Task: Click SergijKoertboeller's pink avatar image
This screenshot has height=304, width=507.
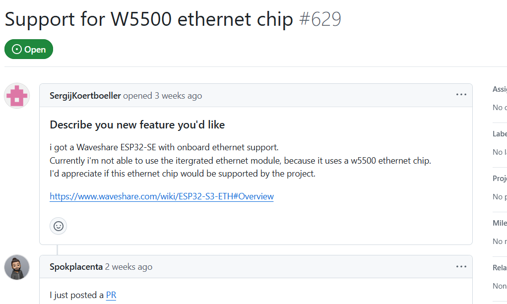Action: (x=17, y=96)
